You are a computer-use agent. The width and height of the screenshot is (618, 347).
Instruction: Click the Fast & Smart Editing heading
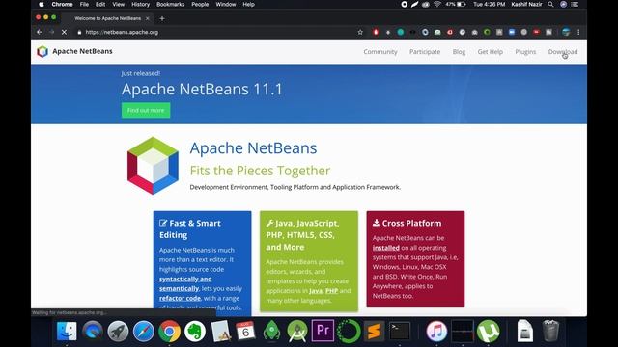tap(190, 229)
